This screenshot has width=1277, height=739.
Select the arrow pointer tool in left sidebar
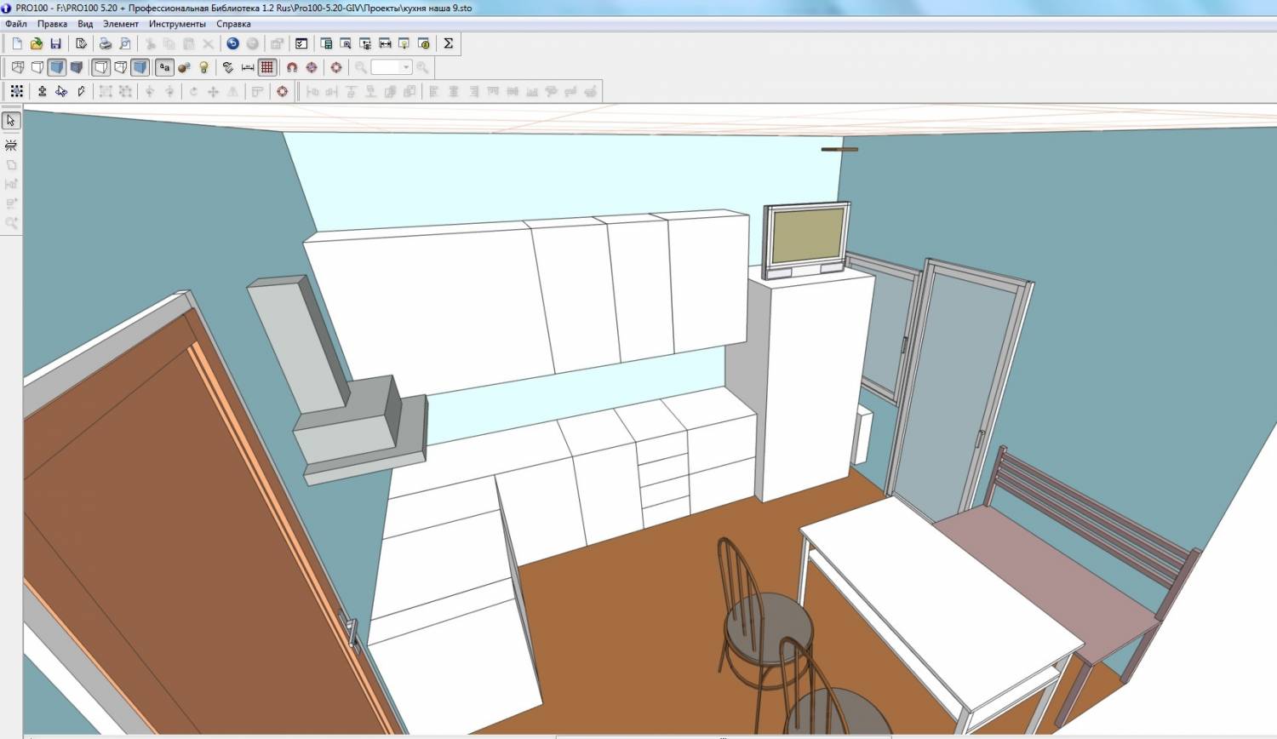(x=11, y=121)
